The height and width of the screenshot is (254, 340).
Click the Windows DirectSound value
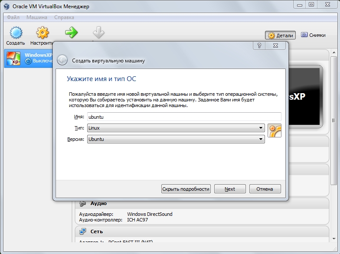150,214
